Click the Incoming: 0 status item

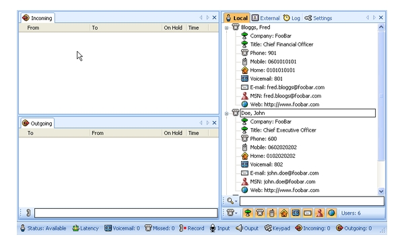pyautogui.click(x=312, y=228)
